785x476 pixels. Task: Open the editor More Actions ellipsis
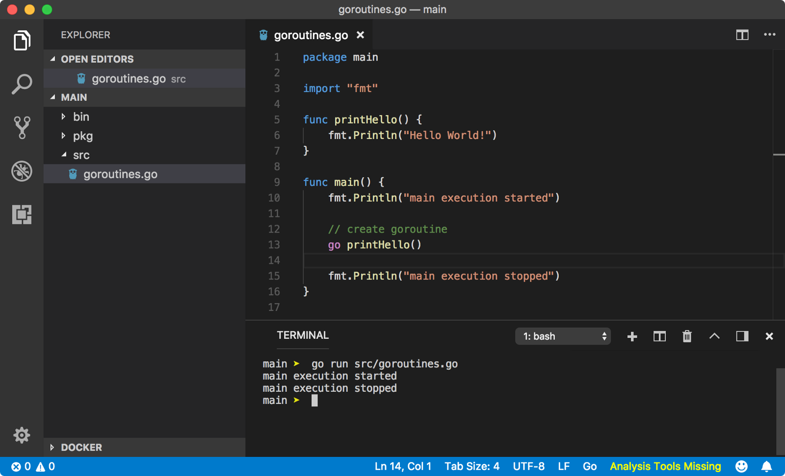click(x=770, y=34)
